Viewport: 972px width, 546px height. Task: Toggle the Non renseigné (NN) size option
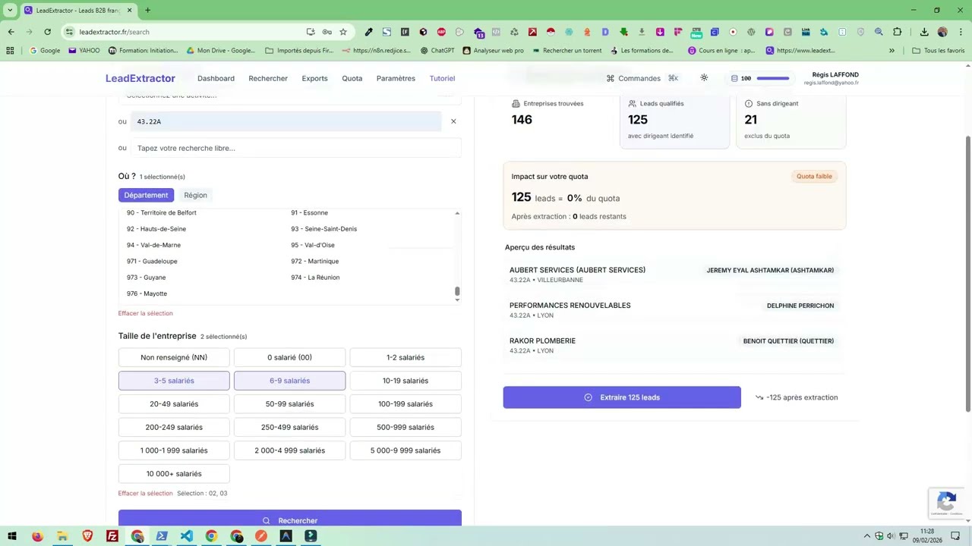pos(174,357)
